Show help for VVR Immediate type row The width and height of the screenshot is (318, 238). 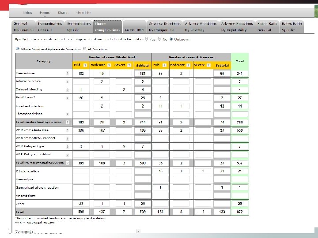coord(68,130)
